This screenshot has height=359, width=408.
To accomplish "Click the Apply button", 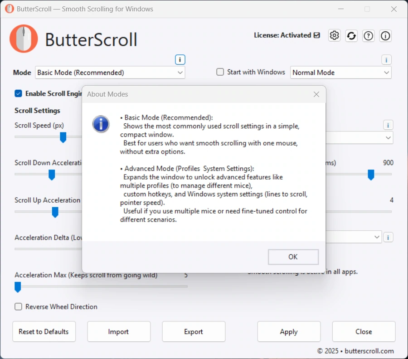I will pos(289,331).
